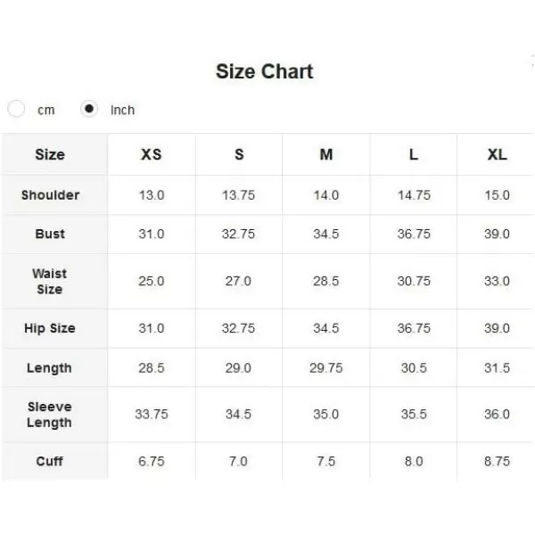This screenshot has width=535, height=535.
Task: Click the XS Shoulder value 13.0
Action: click(152, 195)
